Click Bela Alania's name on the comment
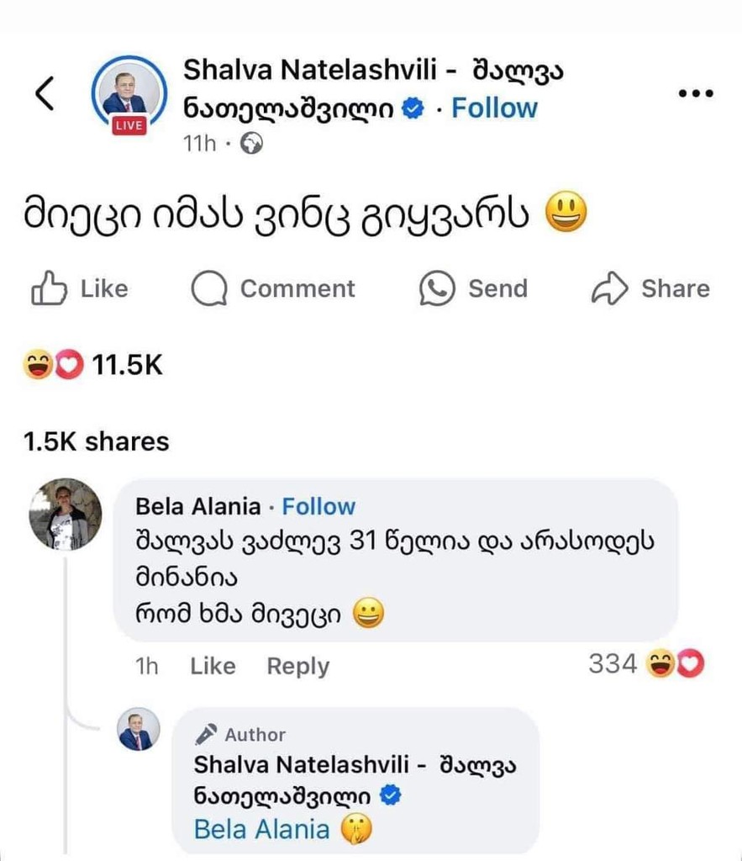Viewport: 742px width, 861px height. click(198, 506)
